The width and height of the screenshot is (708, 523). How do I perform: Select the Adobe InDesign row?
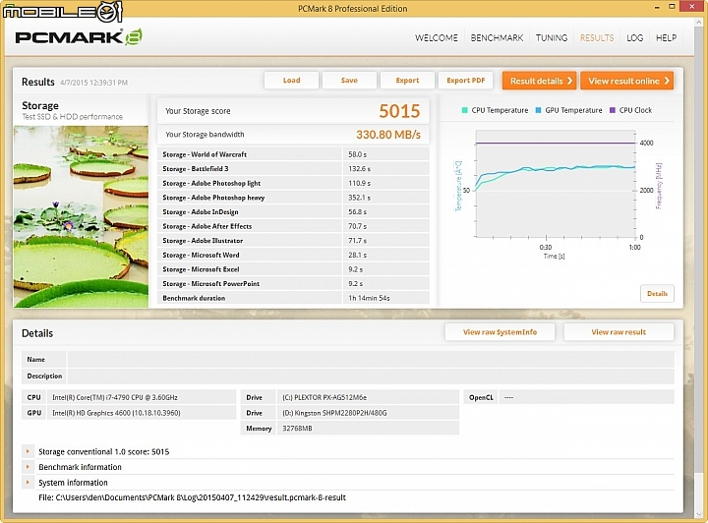click(293, 211)
